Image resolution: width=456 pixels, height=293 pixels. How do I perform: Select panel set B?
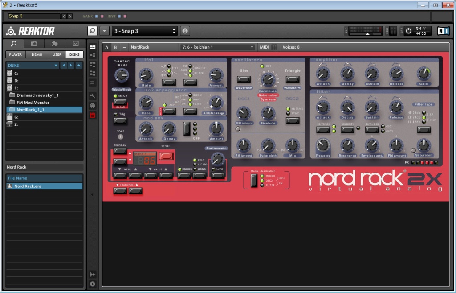(115, 47)
